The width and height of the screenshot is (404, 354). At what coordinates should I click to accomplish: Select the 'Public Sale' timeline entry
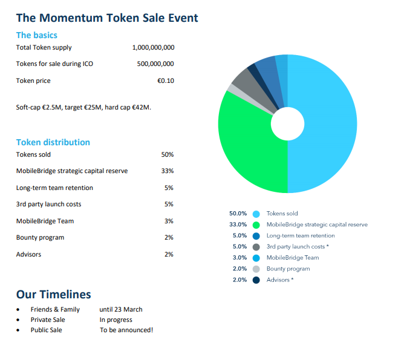pos(47,330)
